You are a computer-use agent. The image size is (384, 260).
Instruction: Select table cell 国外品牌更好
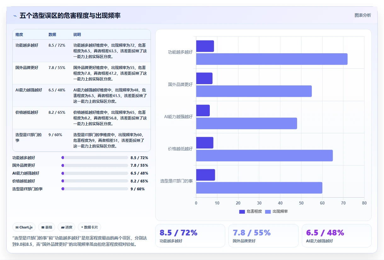[27, 67]
